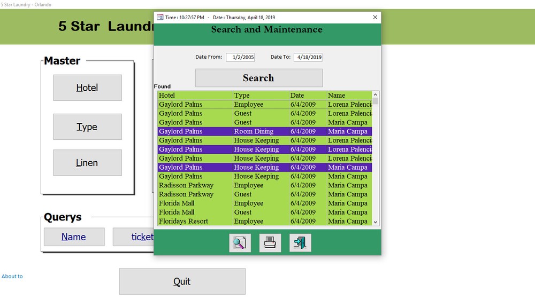This screenshot has height=300, width=535.
Task: Click the magnifier preview icon button
Action: click(240, 243)
